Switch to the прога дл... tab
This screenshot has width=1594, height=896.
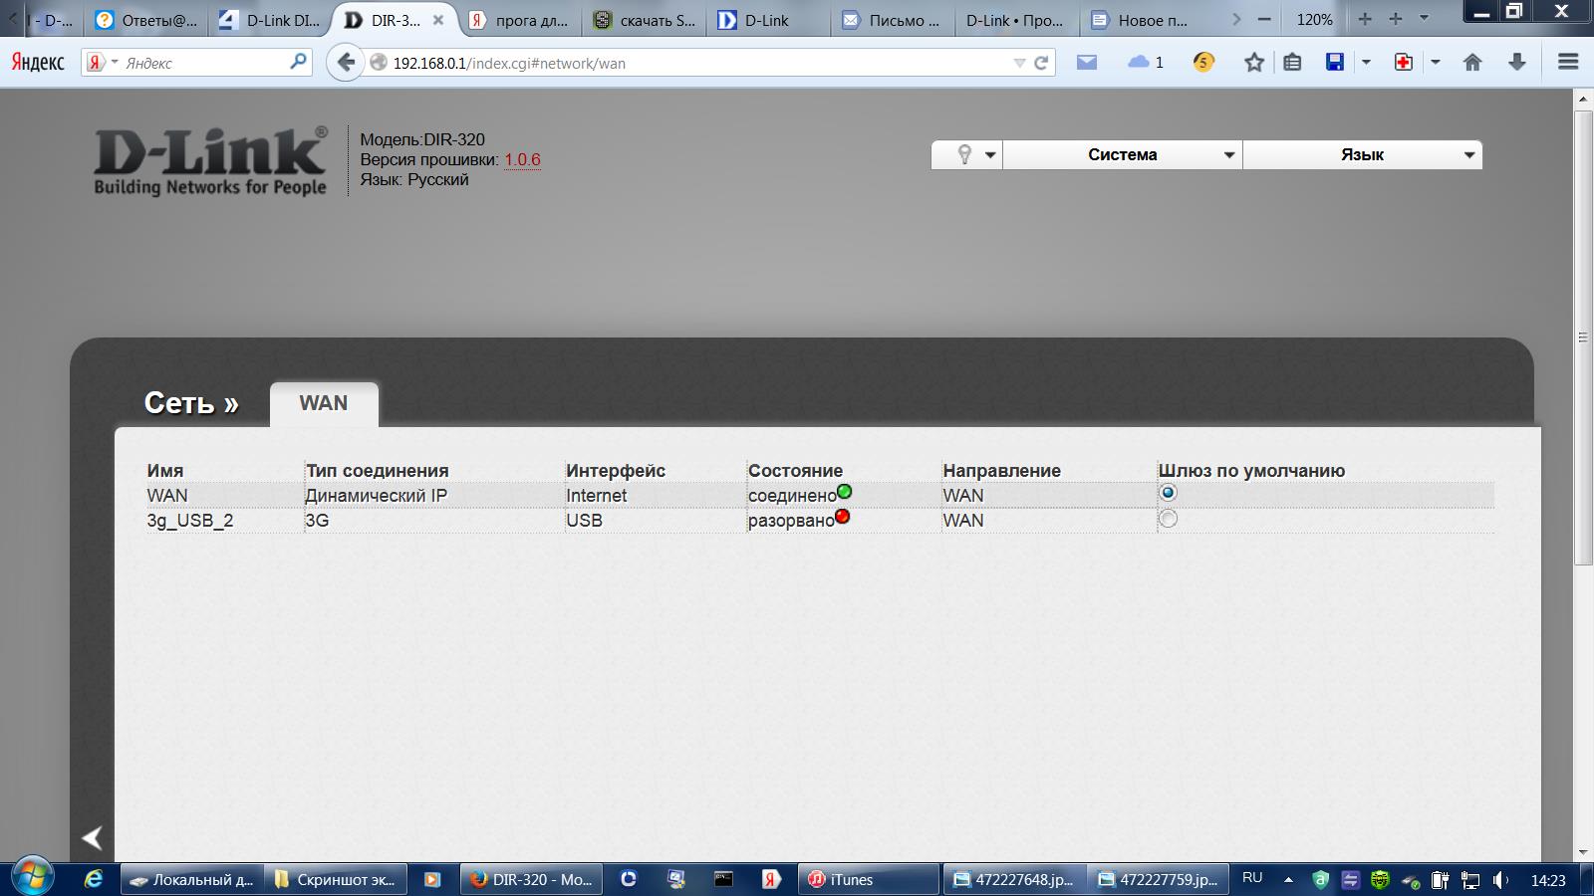[x=520, y=20]
